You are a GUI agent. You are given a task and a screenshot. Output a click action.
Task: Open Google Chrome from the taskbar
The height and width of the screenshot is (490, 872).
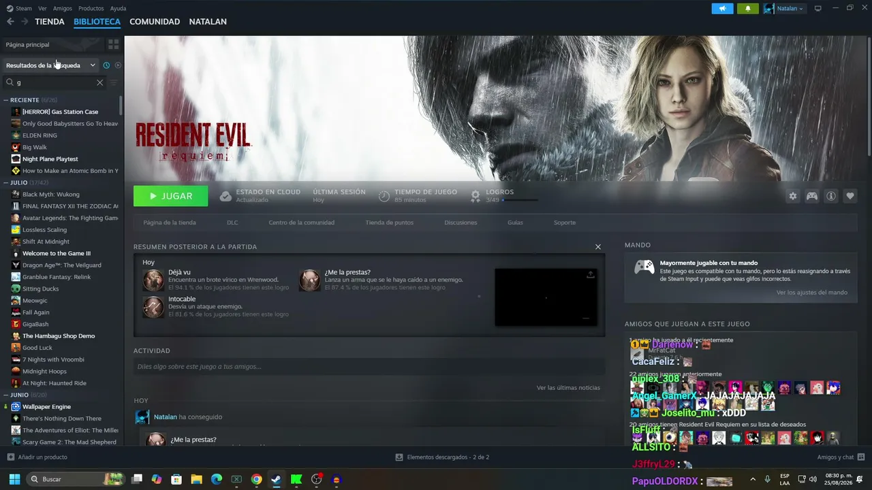[x=256, y=479]
